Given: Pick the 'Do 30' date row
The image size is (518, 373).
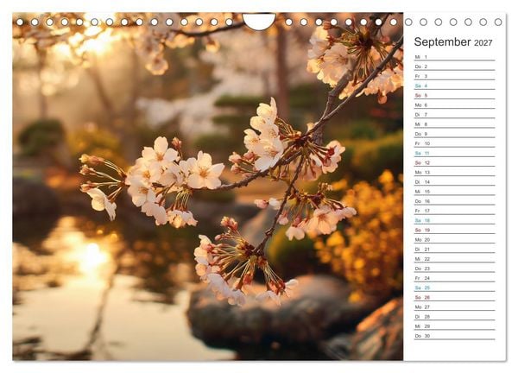Looking at the screenshot, I should pos(455,336).
